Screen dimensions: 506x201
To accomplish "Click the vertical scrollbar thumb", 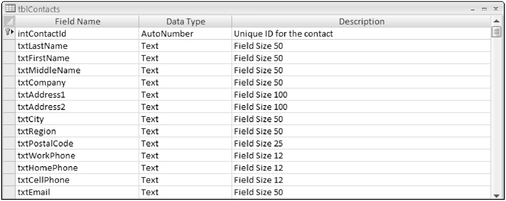I will point(496,32).
